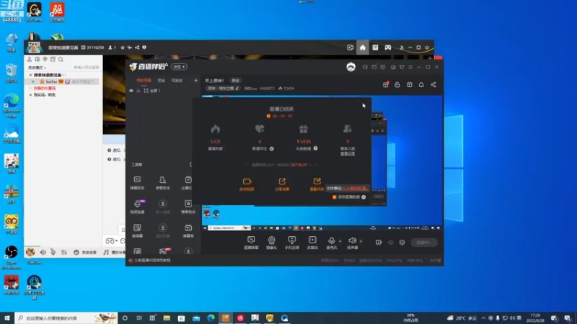The image size is (577, 324).
Task: Toggle eye visibility of 全屏 1 source
Action: click(x=131, y=91)
